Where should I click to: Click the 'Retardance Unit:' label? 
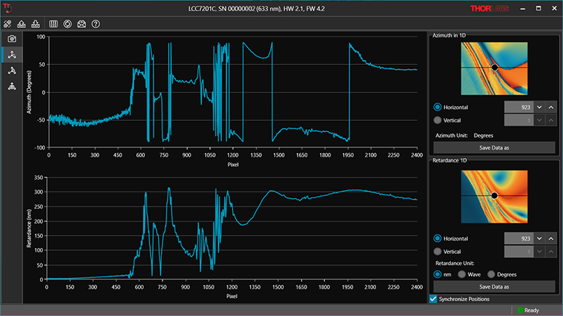(455, 263)
